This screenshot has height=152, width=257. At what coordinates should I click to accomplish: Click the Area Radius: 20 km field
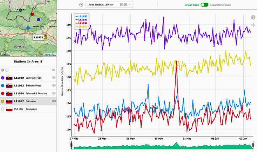109,5
